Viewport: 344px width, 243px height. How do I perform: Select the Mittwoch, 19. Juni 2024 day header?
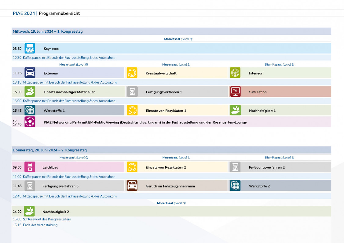(48, 31)
